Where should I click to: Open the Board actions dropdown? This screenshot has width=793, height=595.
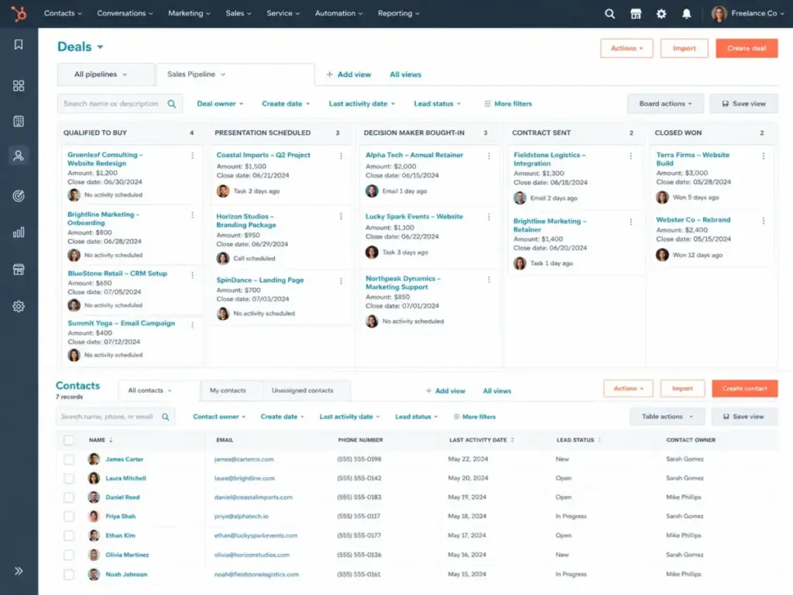click(665, 104)
